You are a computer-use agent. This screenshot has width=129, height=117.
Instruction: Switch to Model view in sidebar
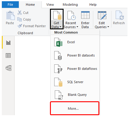8,68
